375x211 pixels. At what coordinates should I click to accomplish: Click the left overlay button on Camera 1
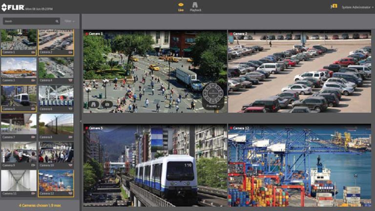click(x=93, y=104)
